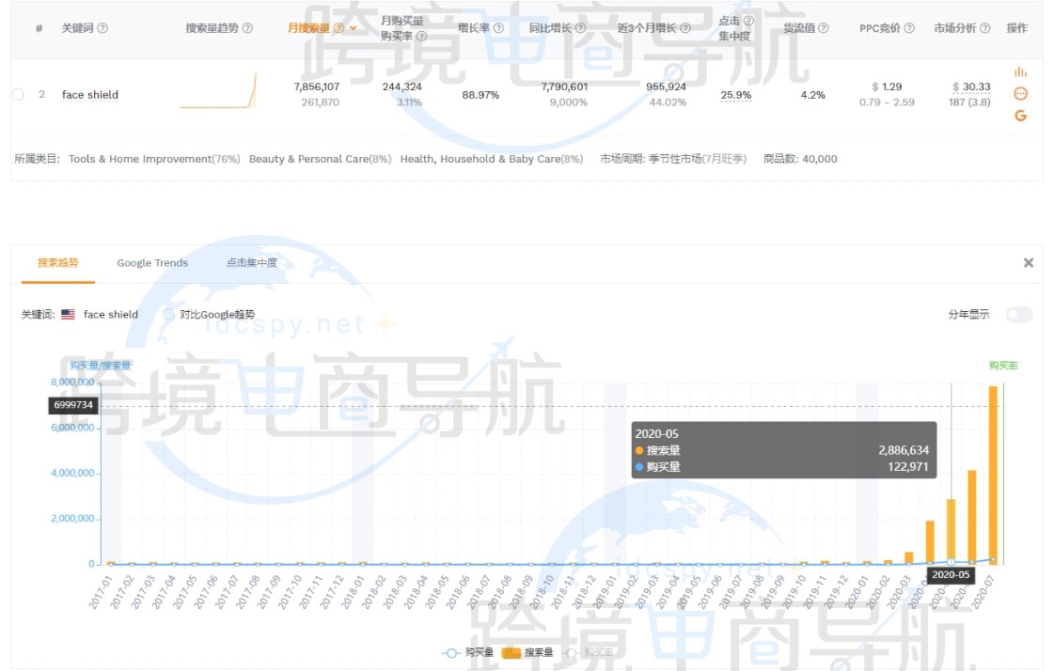This screenshot has width=1053, height=671.
Task: Click the 25.9% click concentration value
Action: pyautogui.click(x=735, y=95)
